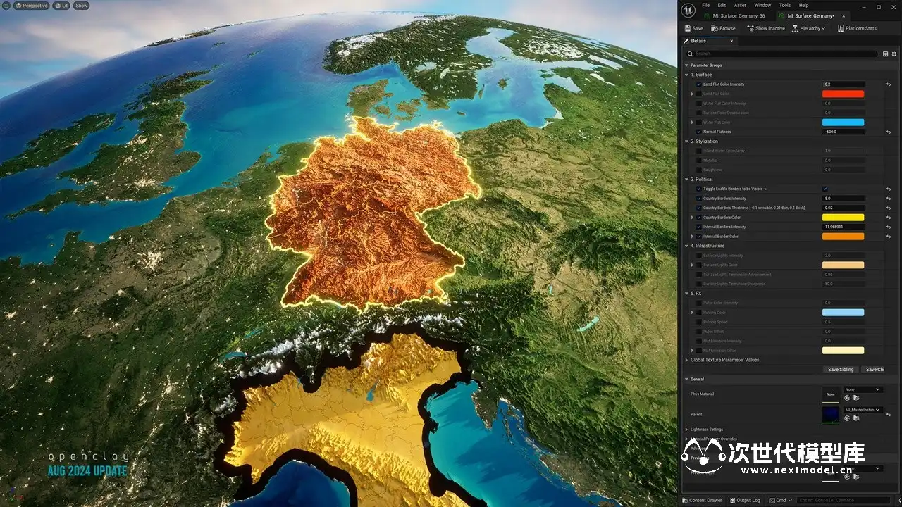Open Platform Stats panel
This screenshot has height=507, width=902.
(856, 28)
